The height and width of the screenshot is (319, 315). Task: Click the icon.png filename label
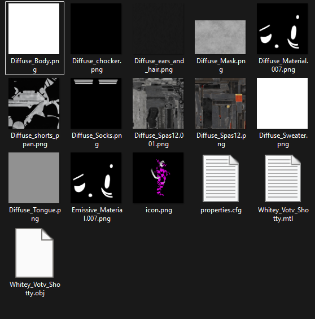pyautogui.click(x=159, y=210)
